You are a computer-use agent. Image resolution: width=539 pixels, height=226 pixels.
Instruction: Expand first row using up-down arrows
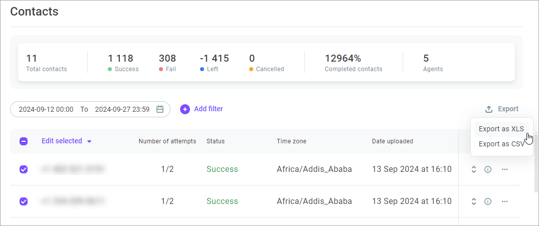coord(474,169)
